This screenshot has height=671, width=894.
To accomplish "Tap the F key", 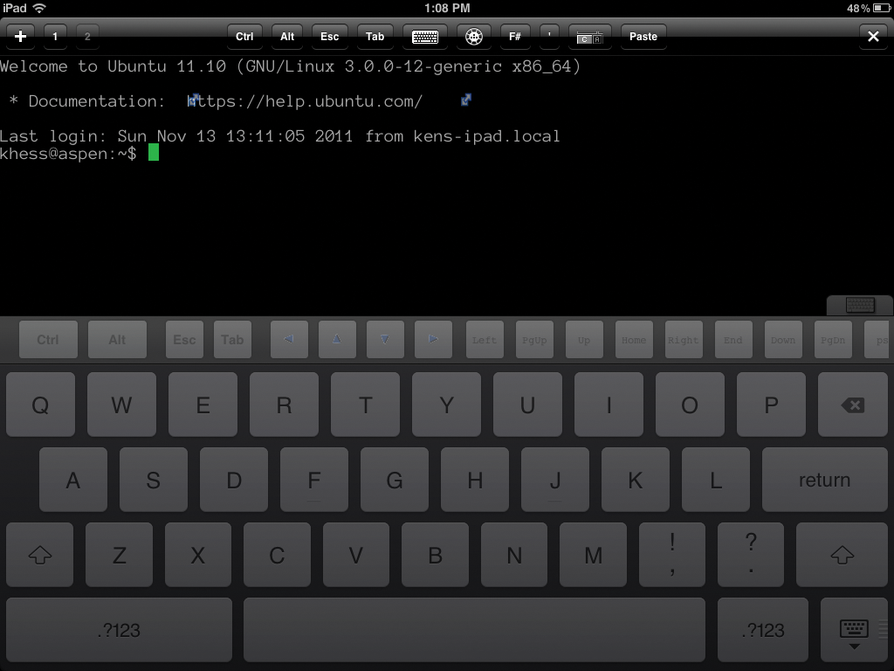I will 314,480.
